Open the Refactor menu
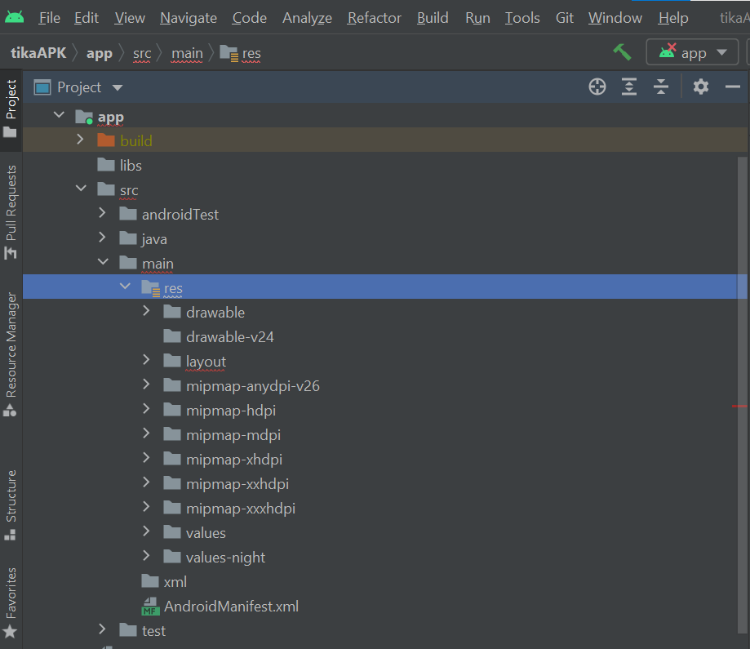The image size is (750, 649). [374, 17]
